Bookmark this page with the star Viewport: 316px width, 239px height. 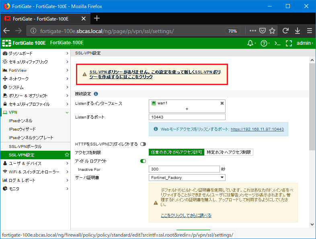[272, 31]
